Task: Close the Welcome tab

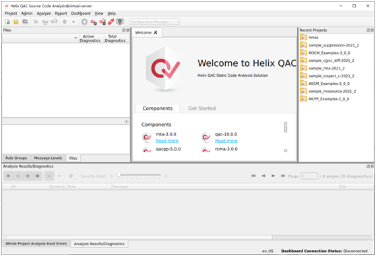Action: [x=156, y=32]
